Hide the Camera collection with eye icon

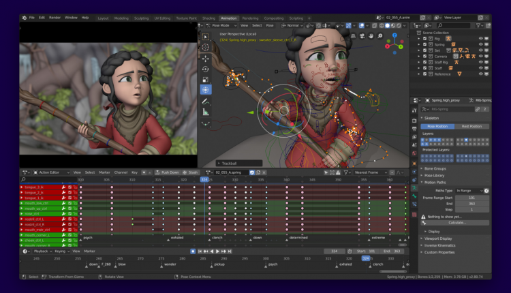pyautogui.click(x=481, y=56)
